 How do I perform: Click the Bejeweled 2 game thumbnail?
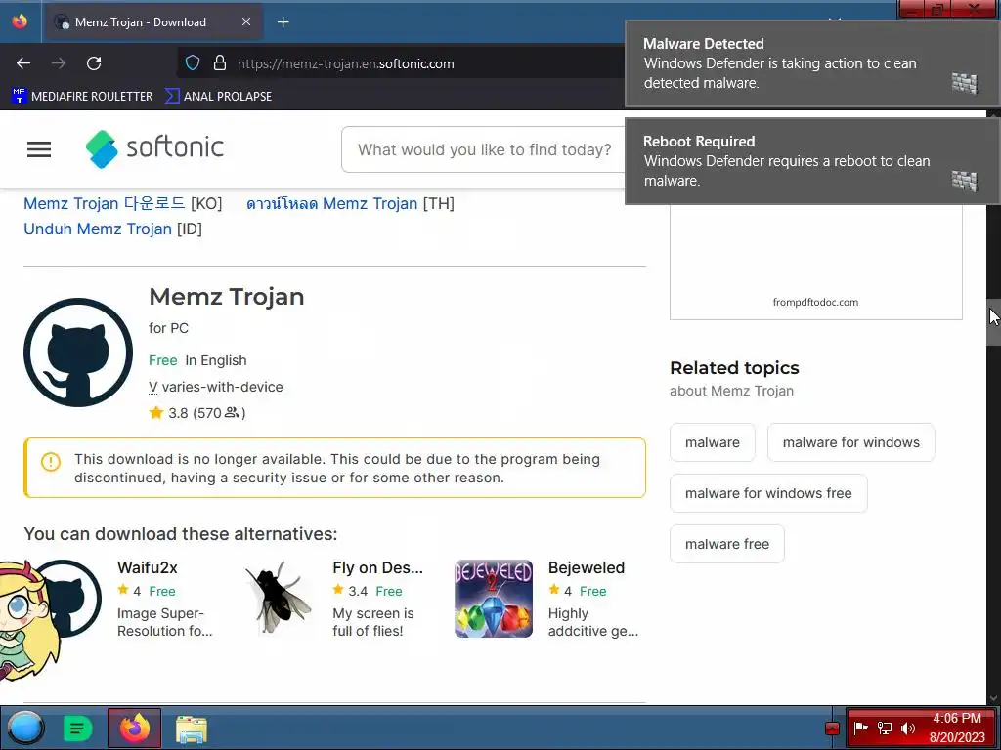pos(494,599)
